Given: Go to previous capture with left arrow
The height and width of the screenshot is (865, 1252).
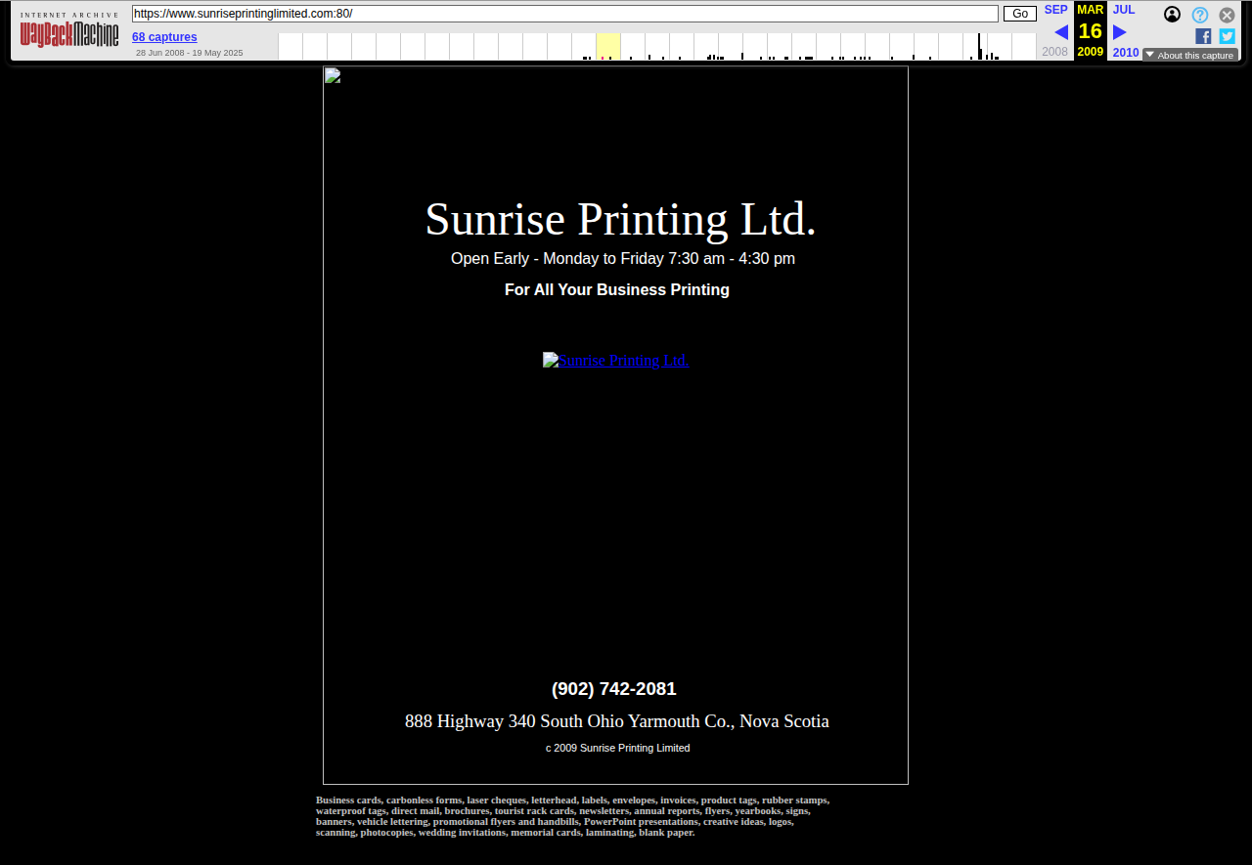Looking at the screenshot, I should [x=1060, y=32].
